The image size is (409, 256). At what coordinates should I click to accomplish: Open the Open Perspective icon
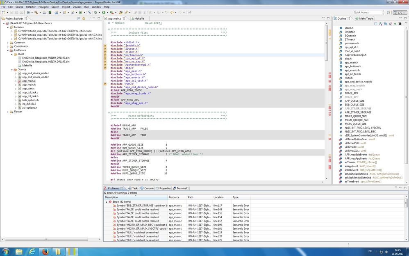pyautogui.click(x=389, y=13)
